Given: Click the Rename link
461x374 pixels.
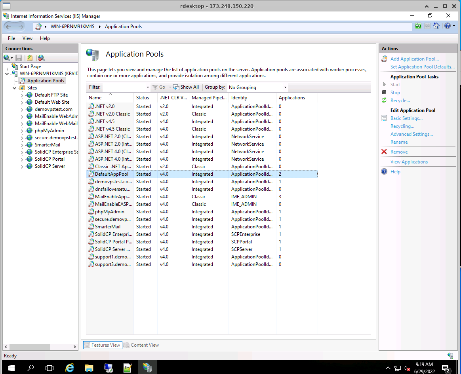Looking at the screenshot, I should pyautogui.click(x=399, y=142).
